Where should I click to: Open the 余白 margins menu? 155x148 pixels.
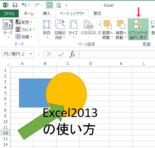coord(47,29)
